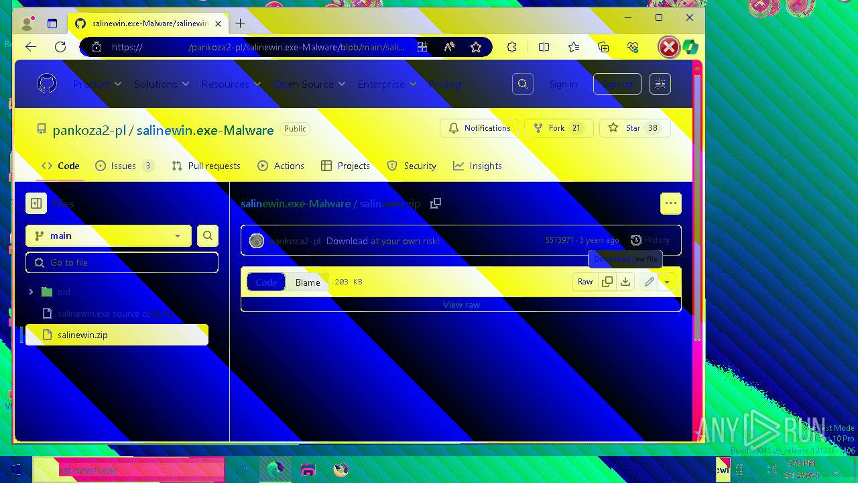Select salinewin.zip in file tree
Screen dimensions: 858x483
(117, 335)
